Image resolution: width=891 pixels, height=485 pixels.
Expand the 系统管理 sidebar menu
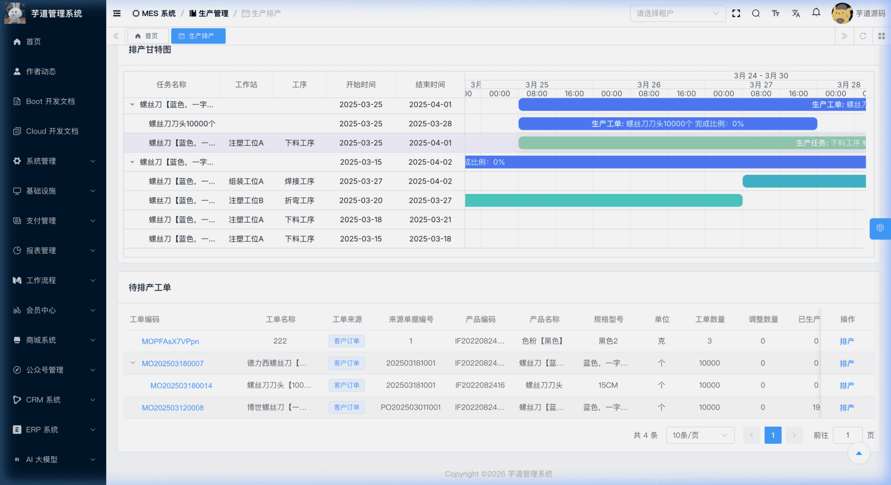(53, 161)
